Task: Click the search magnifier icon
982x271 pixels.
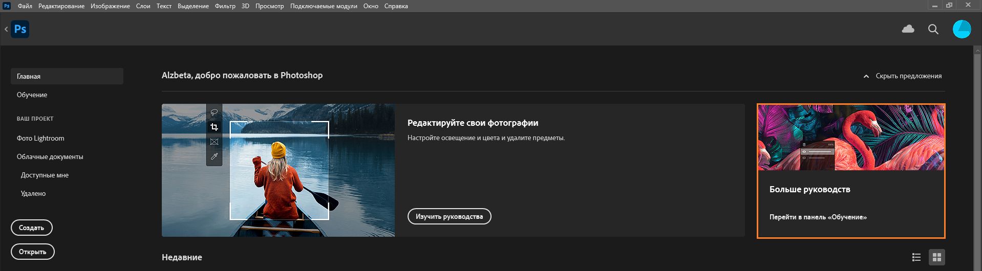Action: (933, 29)
